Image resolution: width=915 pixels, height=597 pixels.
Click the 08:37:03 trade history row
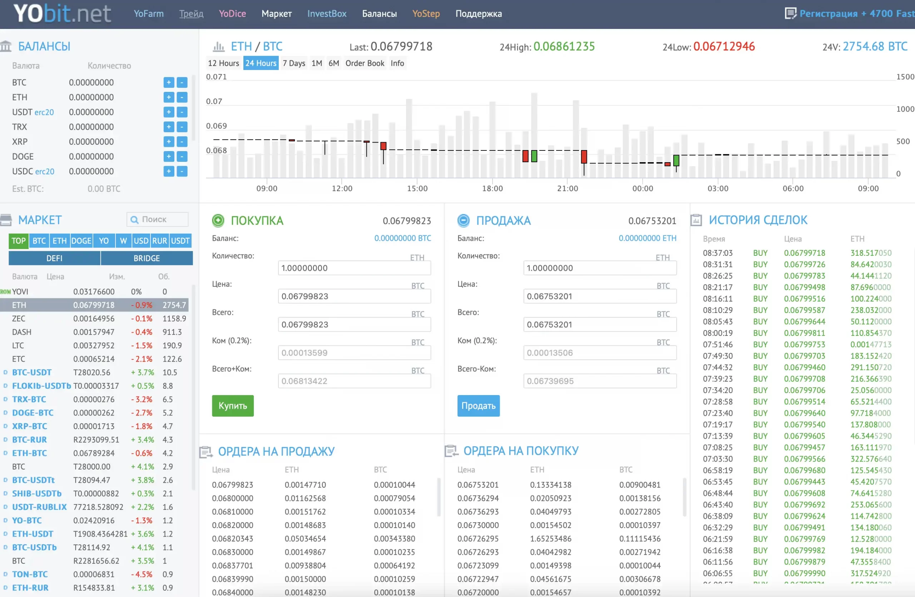coord(798,253)
